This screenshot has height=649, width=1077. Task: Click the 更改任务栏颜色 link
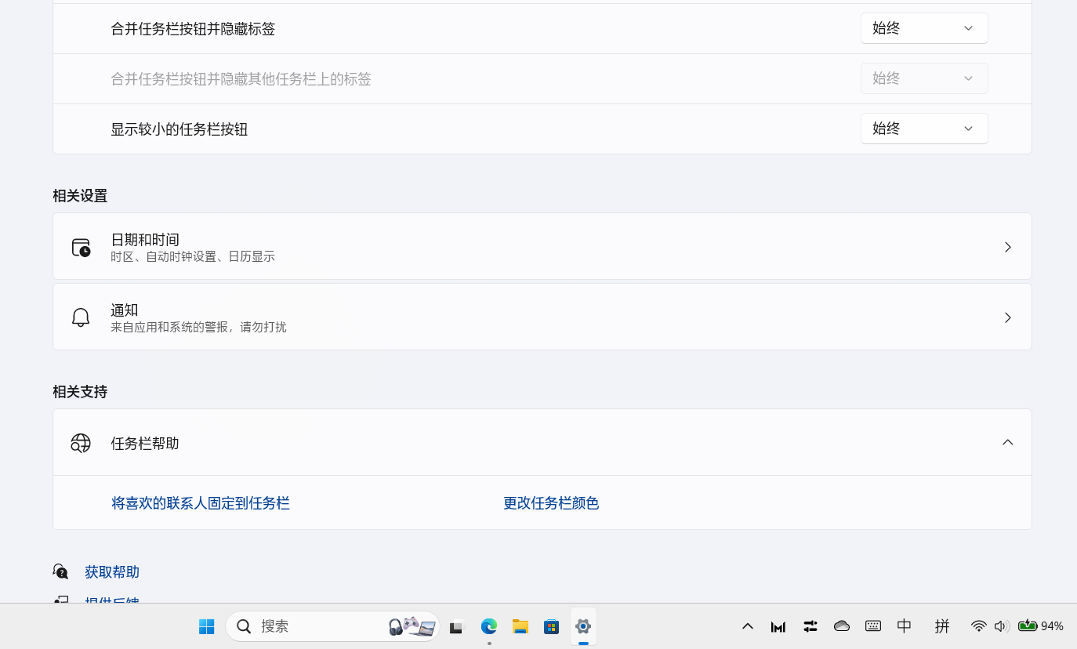coord(551,503)
